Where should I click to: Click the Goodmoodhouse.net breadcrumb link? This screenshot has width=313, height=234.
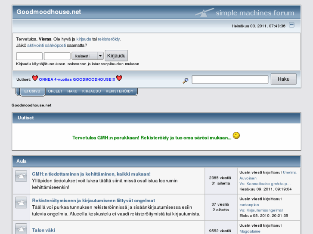click(31, 105)
